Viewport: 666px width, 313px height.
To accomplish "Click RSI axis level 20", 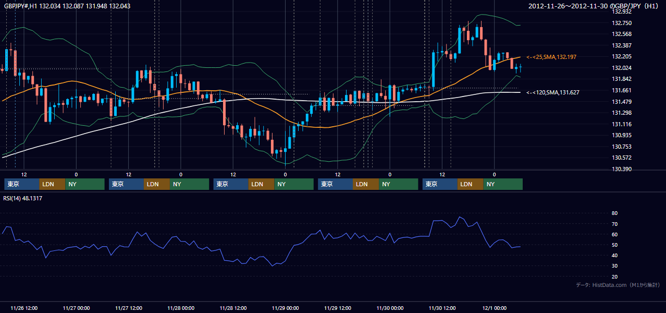I will (615, 276).
